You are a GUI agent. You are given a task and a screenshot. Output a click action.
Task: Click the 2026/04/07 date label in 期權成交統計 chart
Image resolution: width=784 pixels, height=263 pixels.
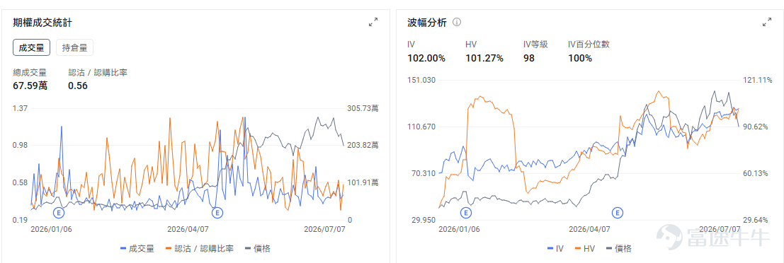188,229
